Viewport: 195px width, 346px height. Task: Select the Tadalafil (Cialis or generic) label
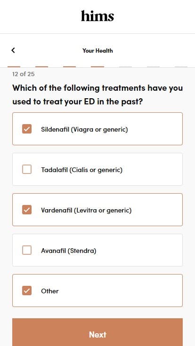pyautogui.click(x=82, y=170)
